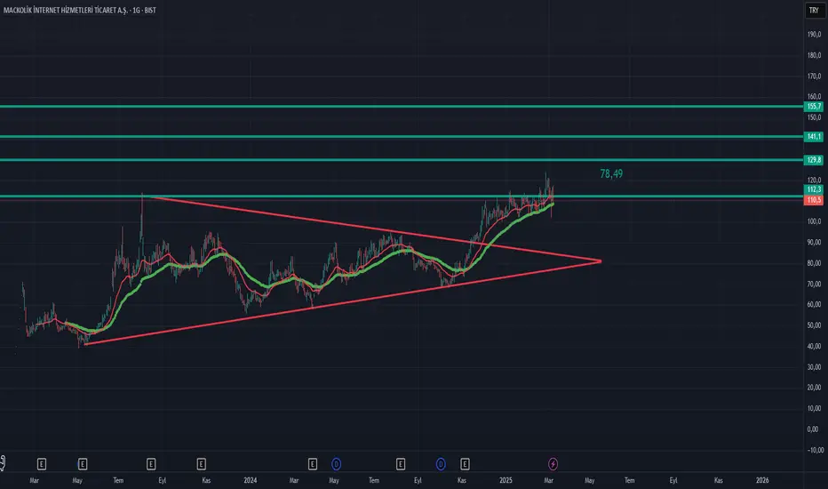This screenshot has height=489, width=828.
Task: Open the earnings marker above Eyl 2023
Action: pos(151,464)
